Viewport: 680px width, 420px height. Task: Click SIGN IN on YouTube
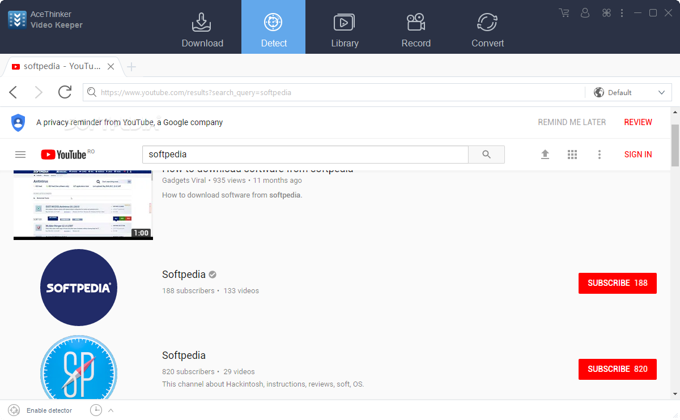tap(638, 155)
